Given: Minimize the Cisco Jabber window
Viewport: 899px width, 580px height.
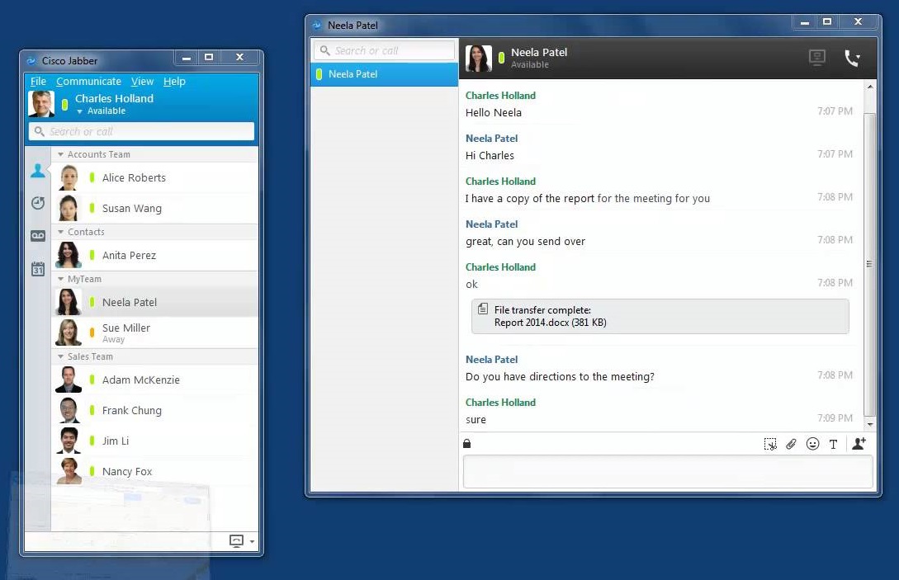Looking at the screenshot, I should [187, 58].
